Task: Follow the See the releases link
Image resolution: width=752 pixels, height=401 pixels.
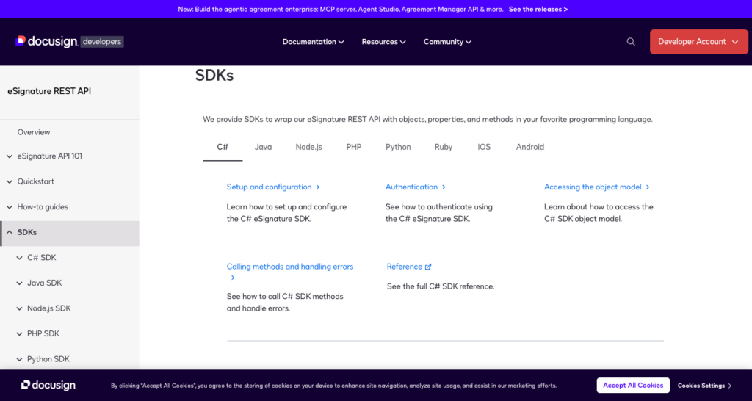Action: (x=538, y=9)
